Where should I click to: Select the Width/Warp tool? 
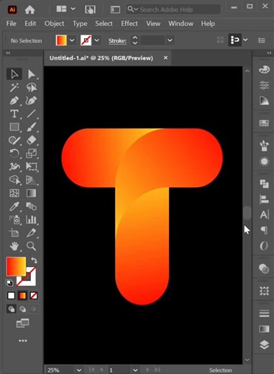click(14, 167)
